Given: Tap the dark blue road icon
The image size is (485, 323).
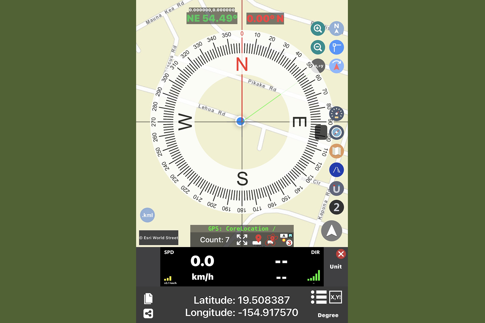Looking at the screenshot, I should pos(337,170).
